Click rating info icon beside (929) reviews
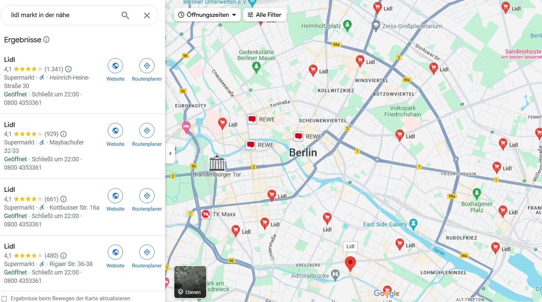Viewport: 542px width, 302px height. tap(63, 134)
